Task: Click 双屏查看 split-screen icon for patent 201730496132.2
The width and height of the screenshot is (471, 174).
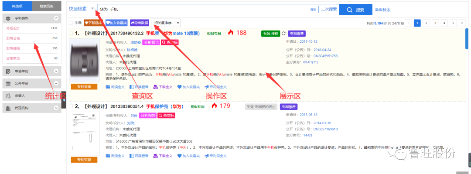Action: coord(132,87)
